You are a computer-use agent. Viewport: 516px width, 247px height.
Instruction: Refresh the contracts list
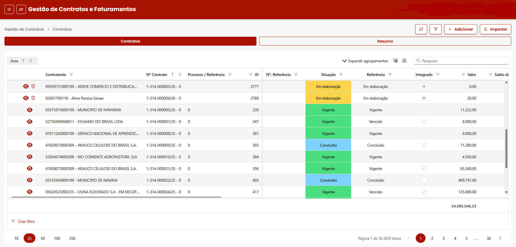point(421,29)
